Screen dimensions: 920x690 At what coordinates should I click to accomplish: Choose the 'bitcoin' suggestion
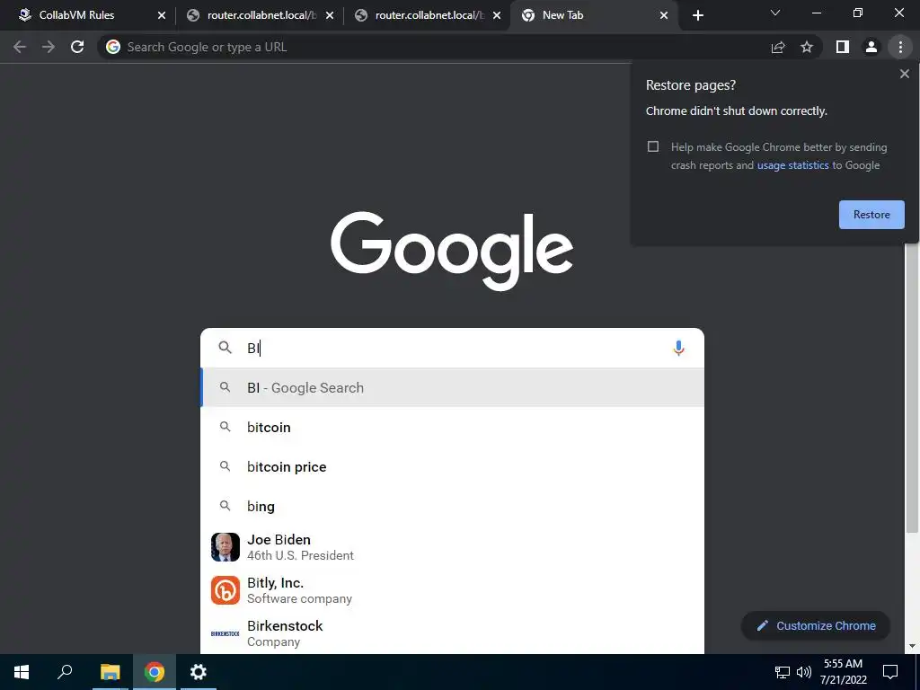(453, 427)
